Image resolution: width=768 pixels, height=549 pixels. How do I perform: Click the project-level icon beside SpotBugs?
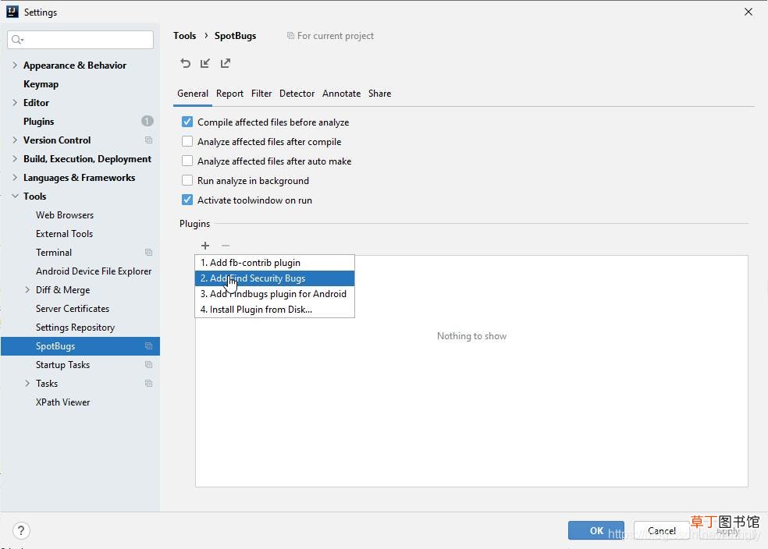coord(148,346)
